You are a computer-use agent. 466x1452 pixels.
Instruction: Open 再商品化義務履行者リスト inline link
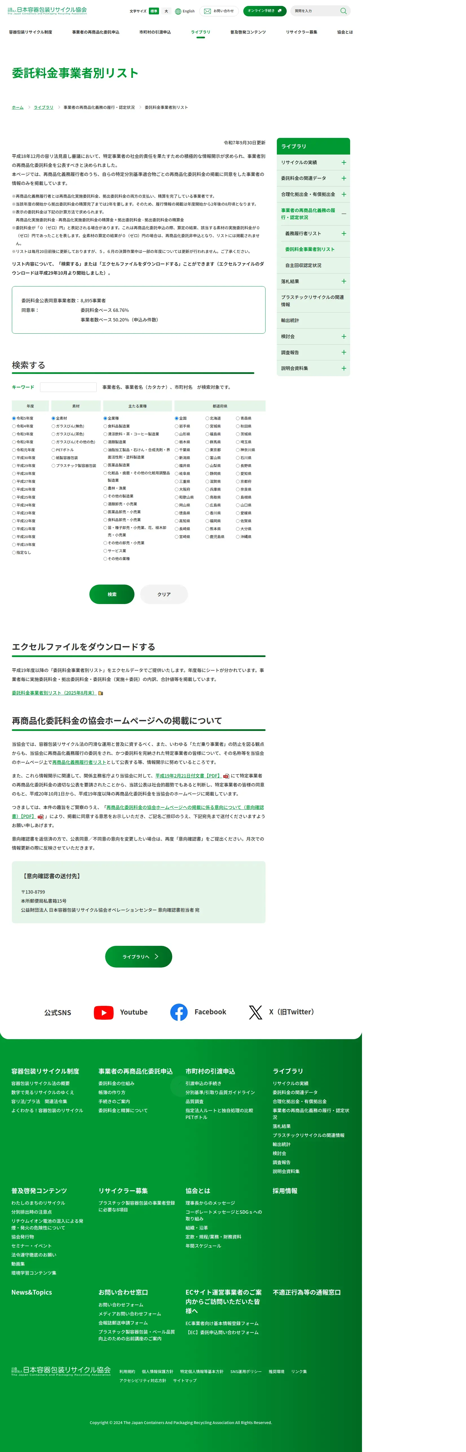(x=79, y=762)
